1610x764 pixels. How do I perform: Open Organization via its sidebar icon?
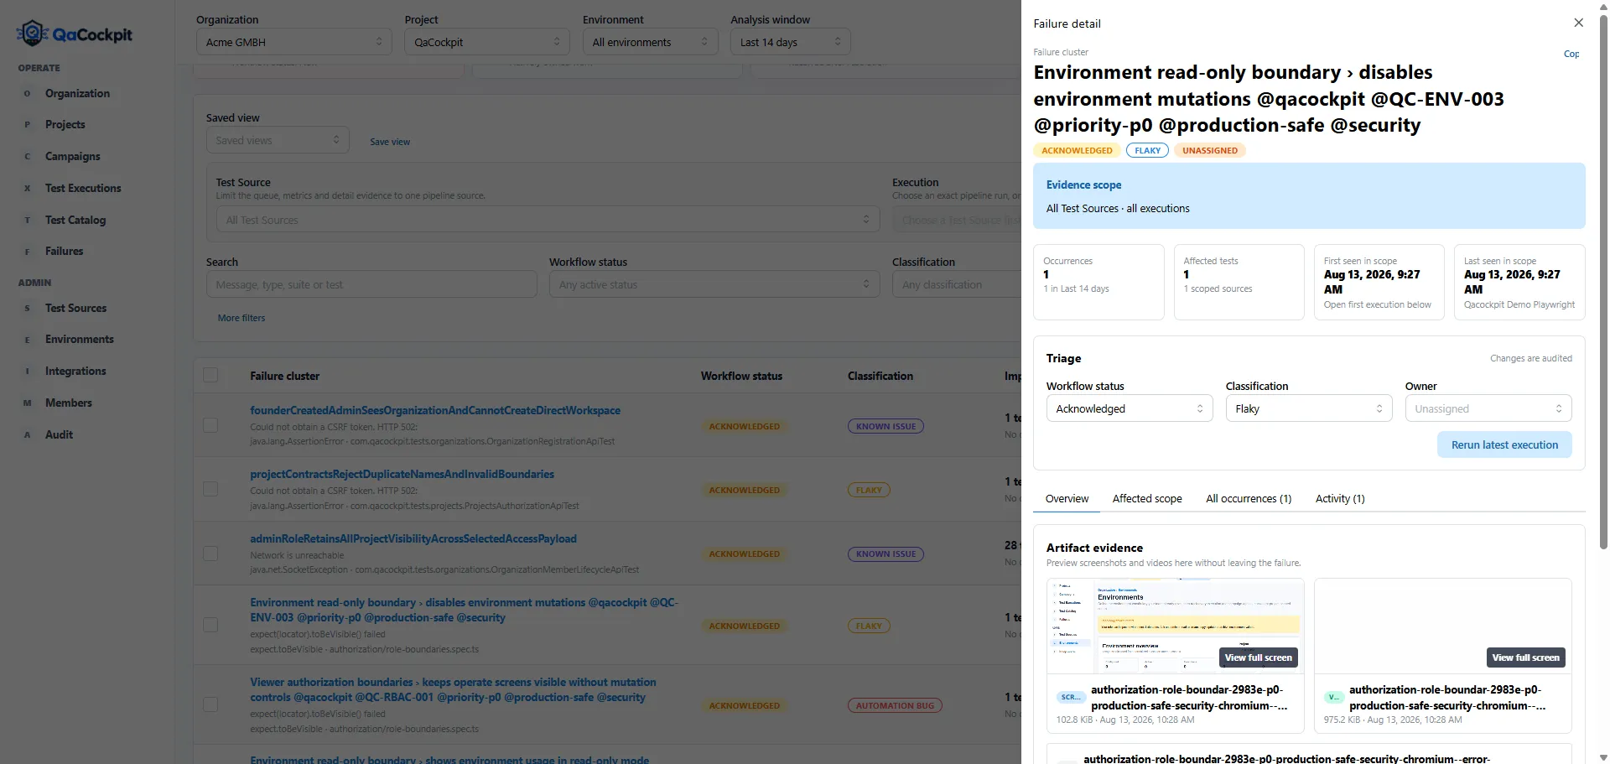pos(27,94)
